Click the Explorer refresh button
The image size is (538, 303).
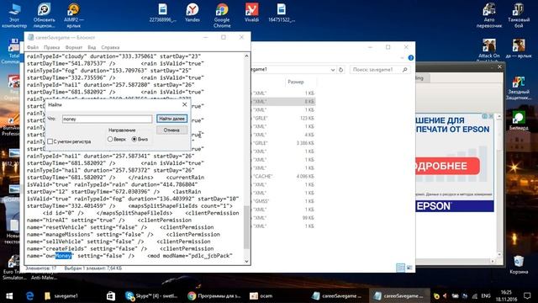click(340, 70)
